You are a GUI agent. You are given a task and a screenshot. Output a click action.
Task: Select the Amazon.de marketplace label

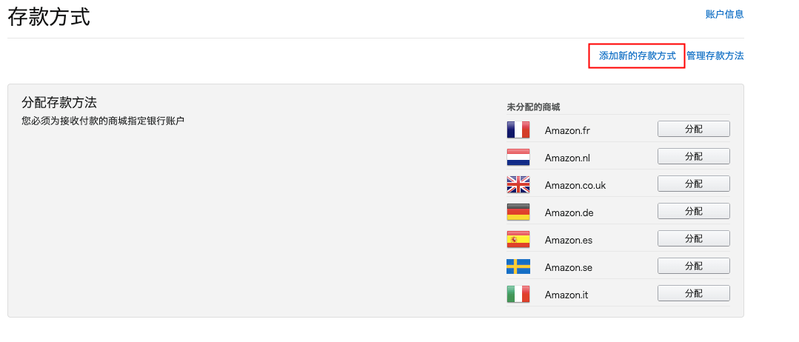(569, 213)
